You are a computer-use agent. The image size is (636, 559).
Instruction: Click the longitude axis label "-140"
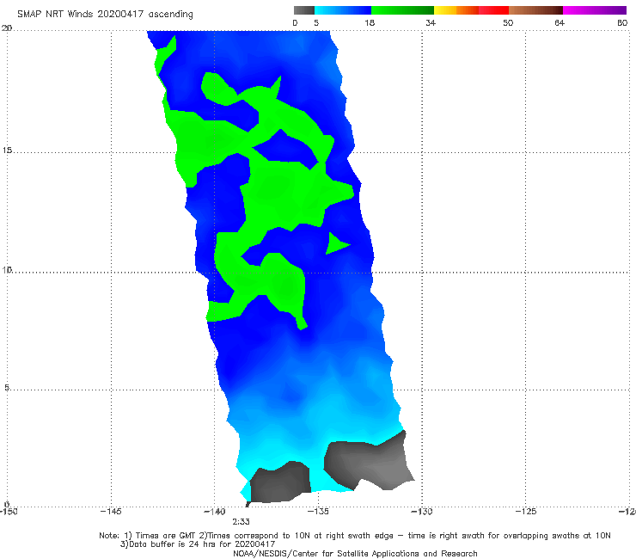coord(214,512)
